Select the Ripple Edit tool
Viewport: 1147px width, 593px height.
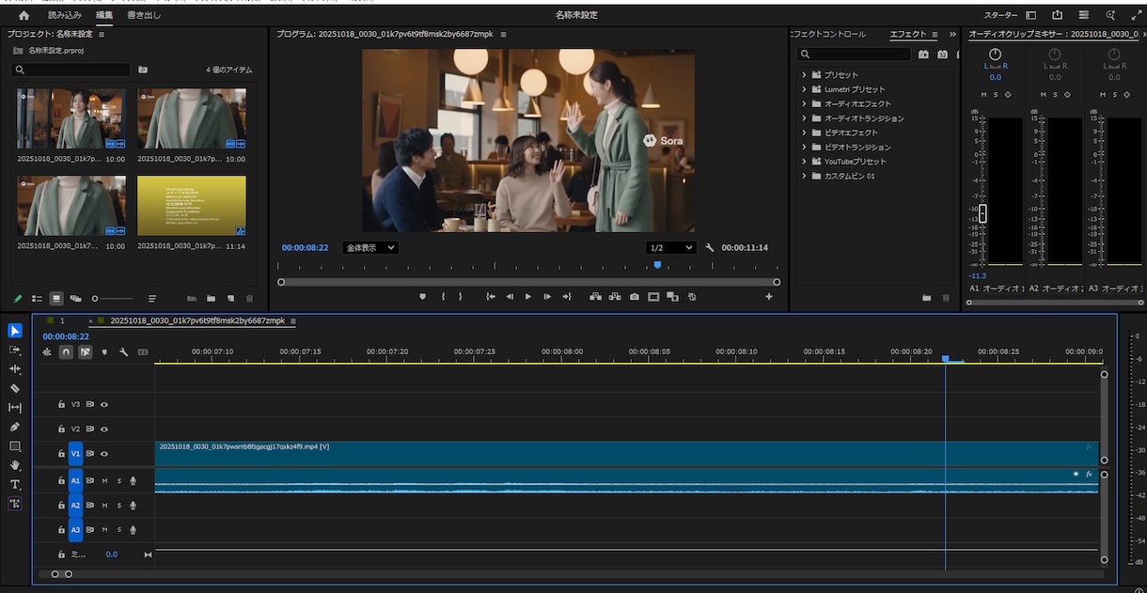pyautogui.click(x=15, y=368)
